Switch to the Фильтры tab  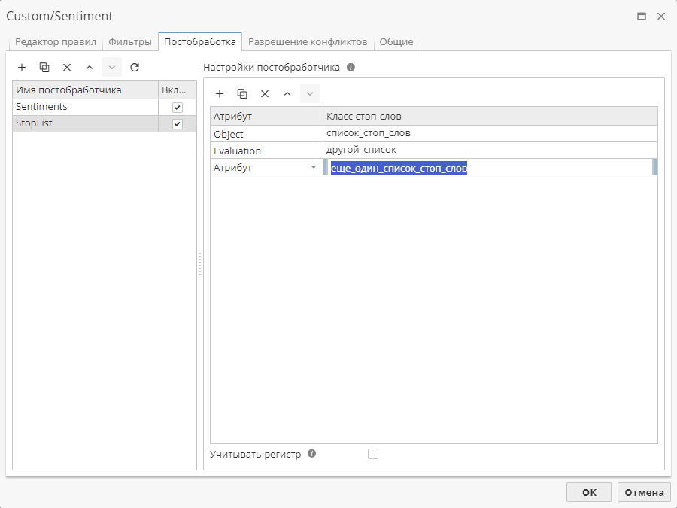click(x=130, y=42)
